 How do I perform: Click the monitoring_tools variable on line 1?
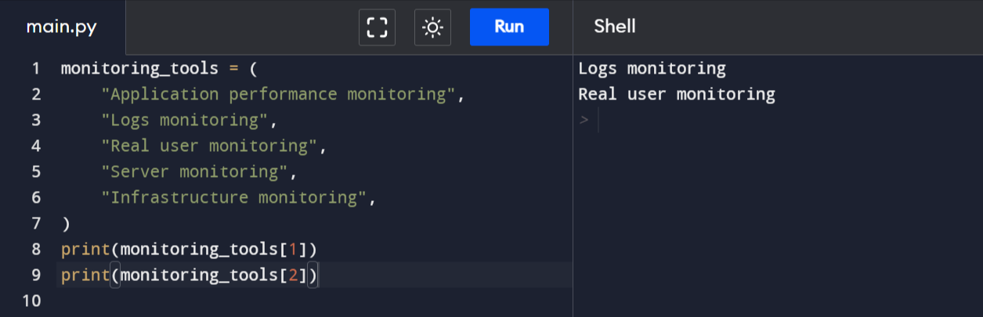(x=139, y=68)
